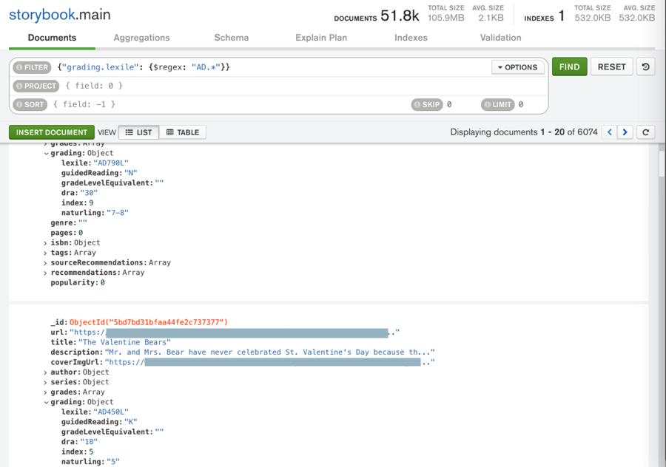
Task: Click the naturling value "7-8"
Action: click(117, 213)
